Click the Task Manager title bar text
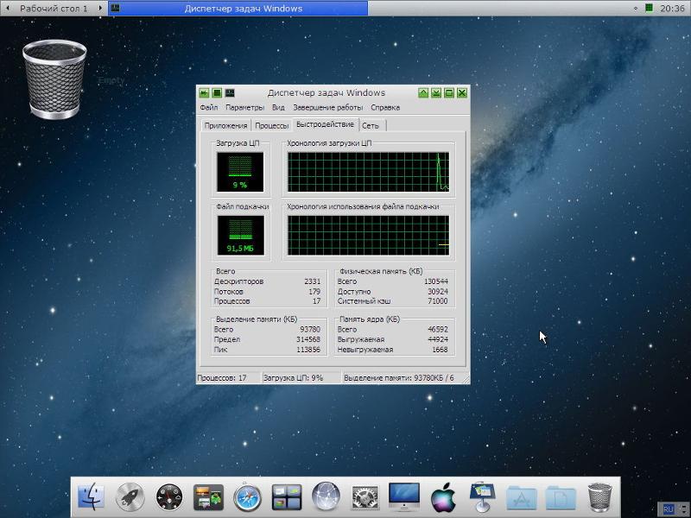The height and width of the screenshot is (518, 691). [326, 93]
